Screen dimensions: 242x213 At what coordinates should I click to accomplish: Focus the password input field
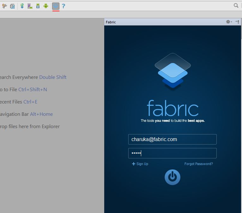[172, 153]
